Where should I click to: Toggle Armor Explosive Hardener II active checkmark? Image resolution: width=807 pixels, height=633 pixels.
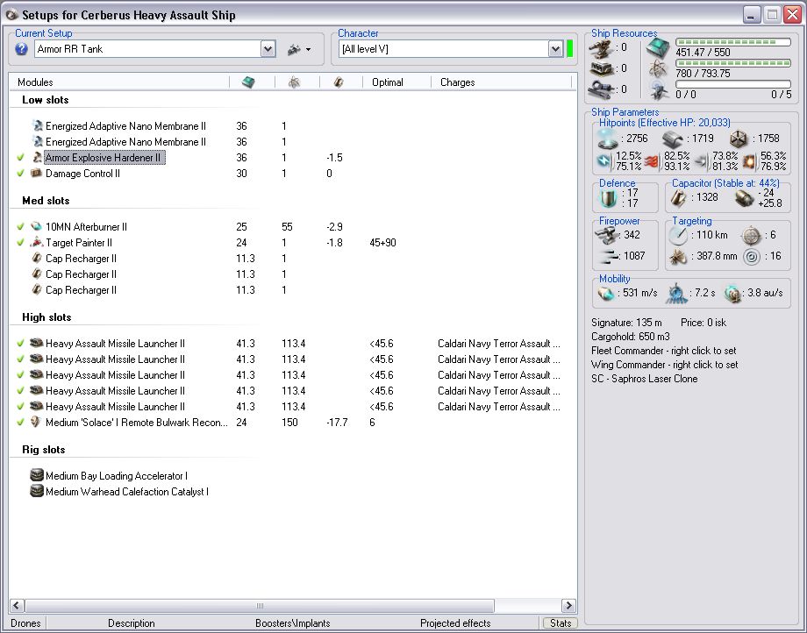[x=20, y=158]
